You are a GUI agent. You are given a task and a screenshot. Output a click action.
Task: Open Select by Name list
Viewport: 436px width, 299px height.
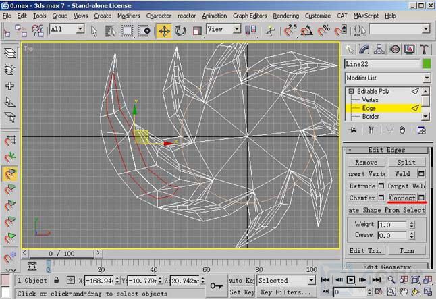point(111,31)
